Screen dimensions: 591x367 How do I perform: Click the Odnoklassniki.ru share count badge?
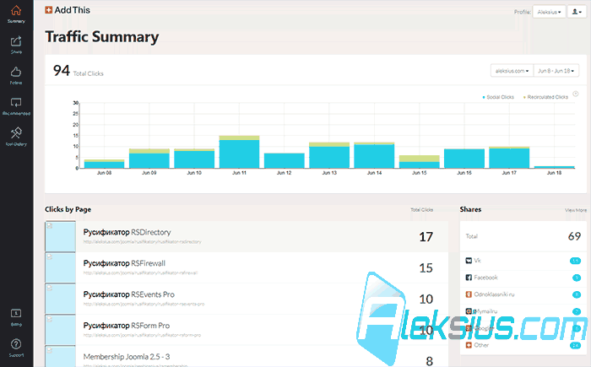(577, 294)
